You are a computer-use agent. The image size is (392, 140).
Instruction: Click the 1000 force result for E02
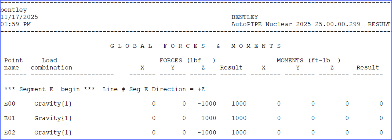pyautogui.click(x=239, y=133)
